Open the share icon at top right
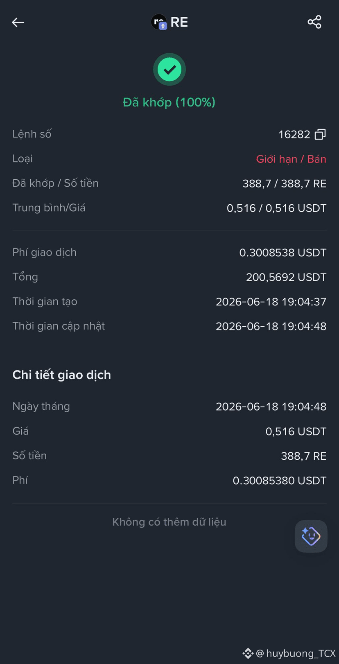The image size is (339, 664). (x=314, y=22)
